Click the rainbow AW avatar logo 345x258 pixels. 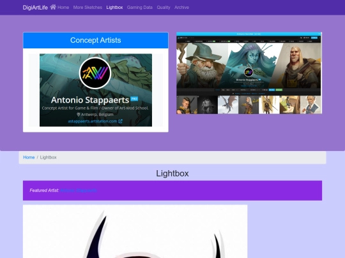coord(95,73)
